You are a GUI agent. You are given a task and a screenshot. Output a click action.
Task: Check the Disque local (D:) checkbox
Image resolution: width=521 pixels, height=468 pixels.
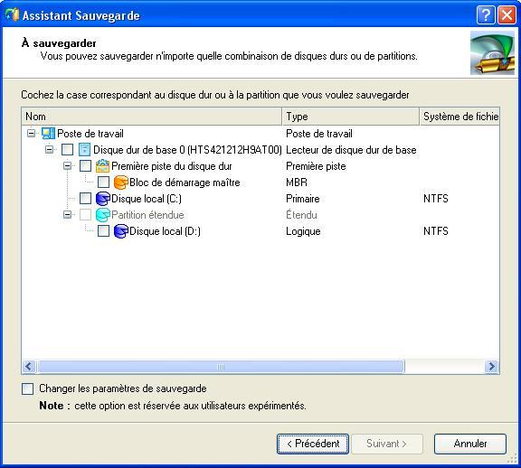(103, 231)
